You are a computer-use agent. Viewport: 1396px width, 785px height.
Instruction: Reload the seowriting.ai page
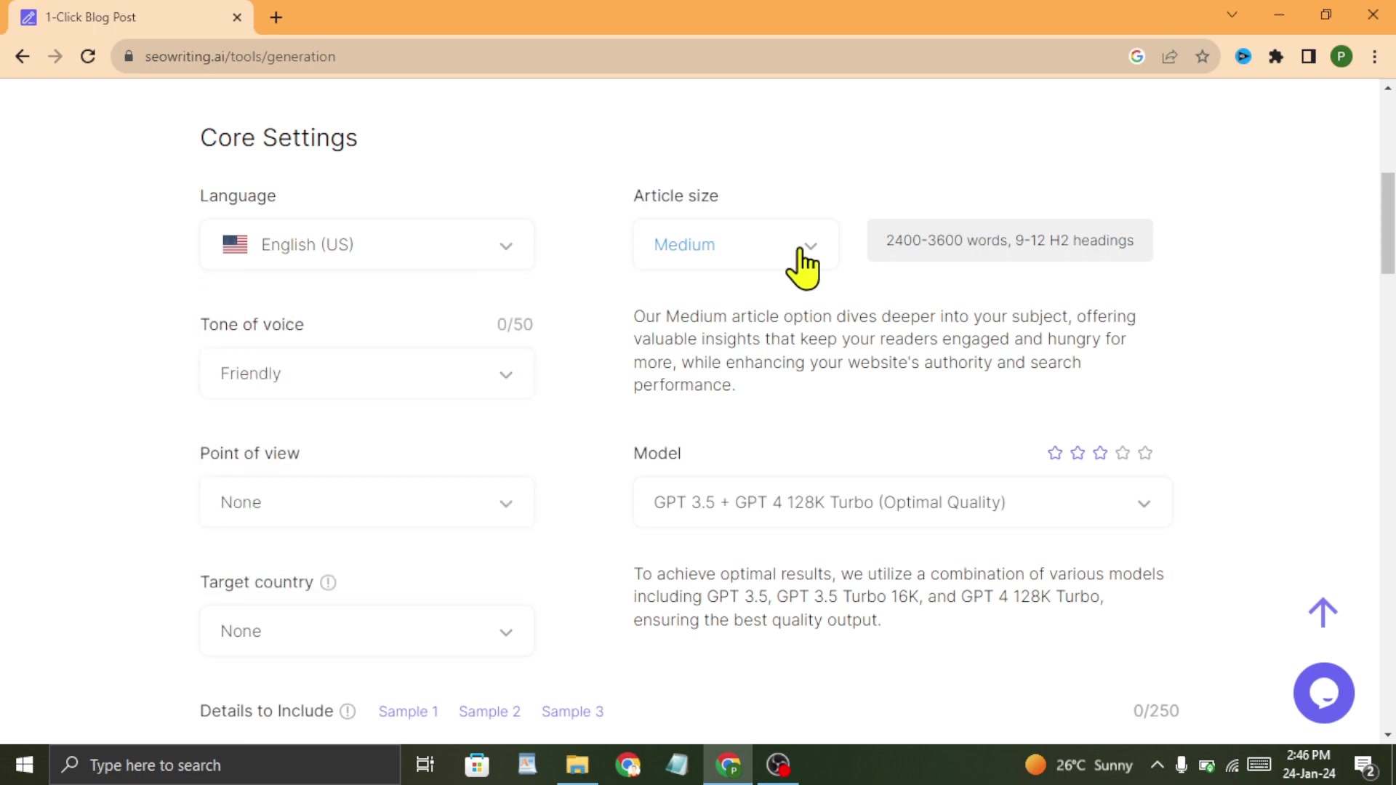[x=88, y=57]
